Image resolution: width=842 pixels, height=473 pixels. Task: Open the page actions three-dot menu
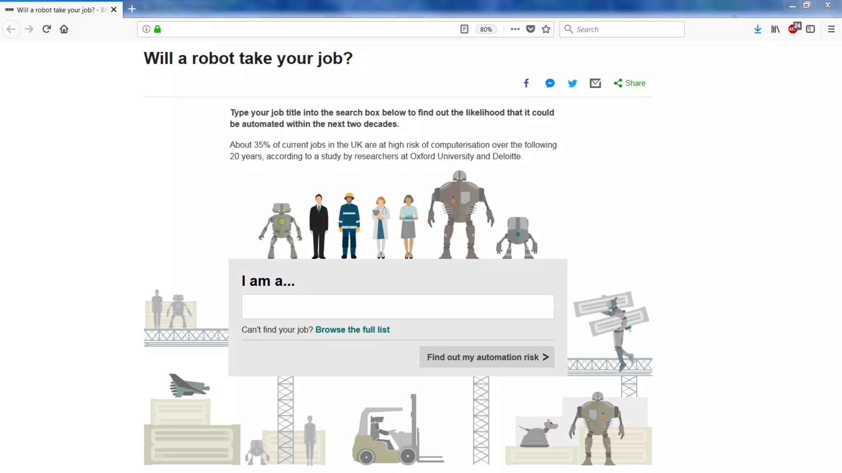coord(515,29)
